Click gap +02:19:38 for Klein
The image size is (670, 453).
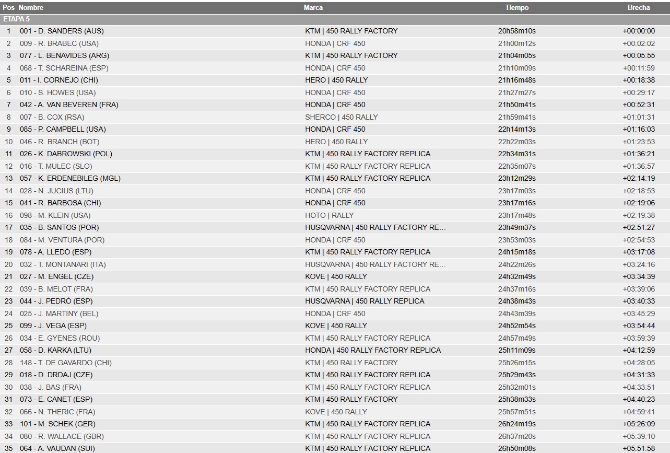[639, 215]
